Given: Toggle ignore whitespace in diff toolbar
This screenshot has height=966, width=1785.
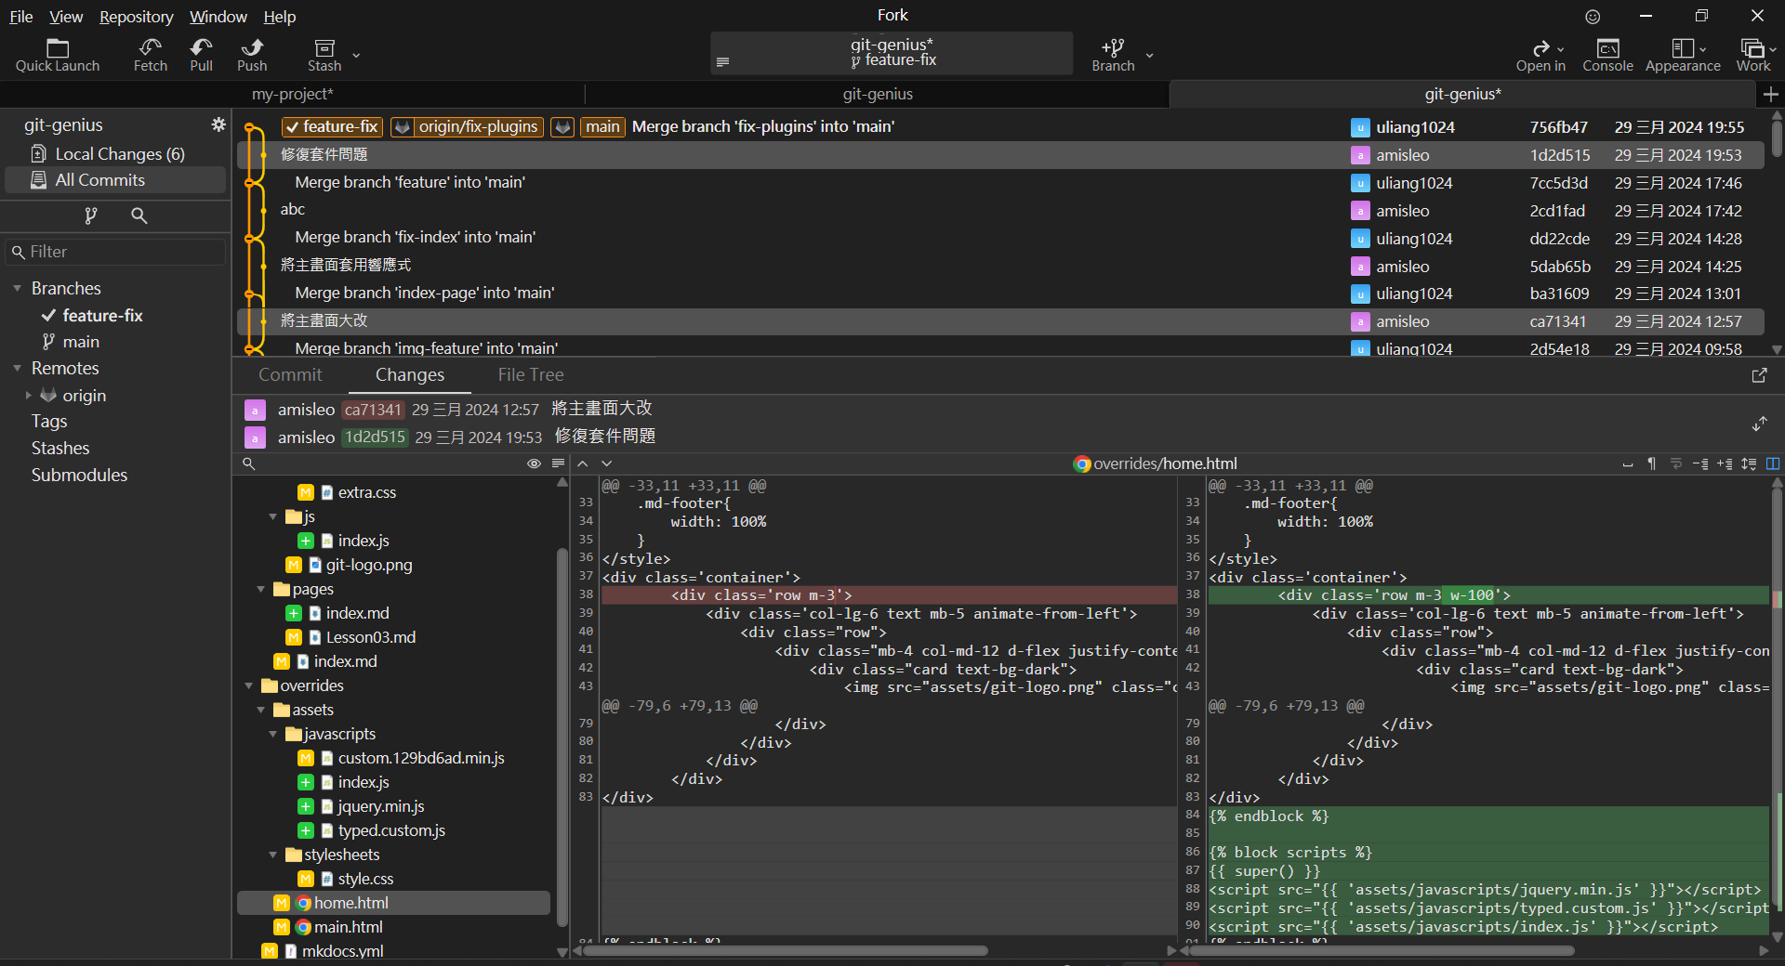Looking at the screenshot, I should click(x=1628, y=463).
